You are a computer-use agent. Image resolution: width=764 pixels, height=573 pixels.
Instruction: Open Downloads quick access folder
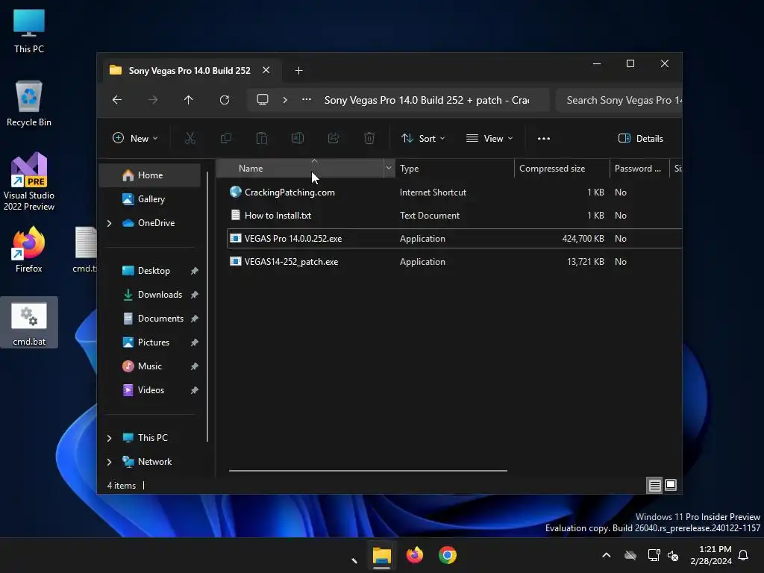point(160,295)
